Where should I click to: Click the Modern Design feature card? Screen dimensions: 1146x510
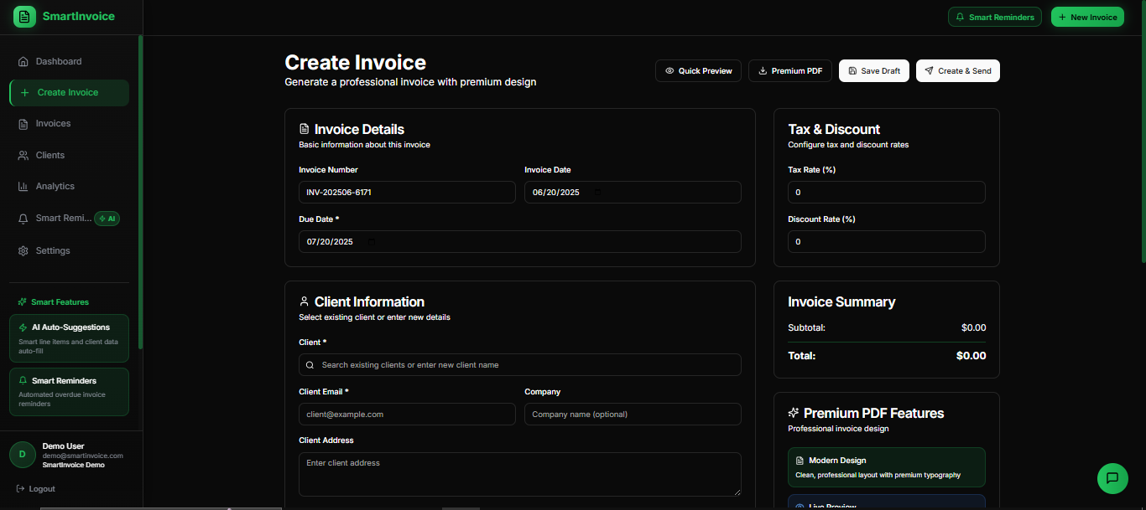coord(887,467)
